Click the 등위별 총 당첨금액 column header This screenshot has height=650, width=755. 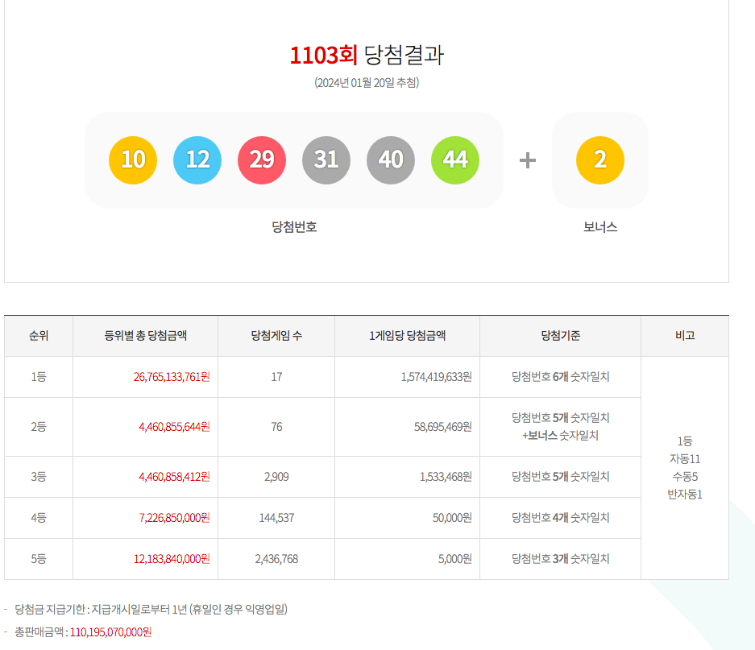coord(145,336)
